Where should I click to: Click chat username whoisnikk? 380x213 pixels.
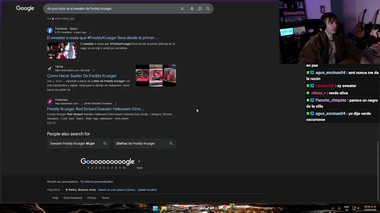[325, 86]
